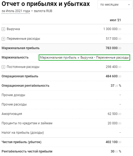Screen dimensions: 133x156
Task: Click the Выручка value 1 300 000
Action: point(112,29)
